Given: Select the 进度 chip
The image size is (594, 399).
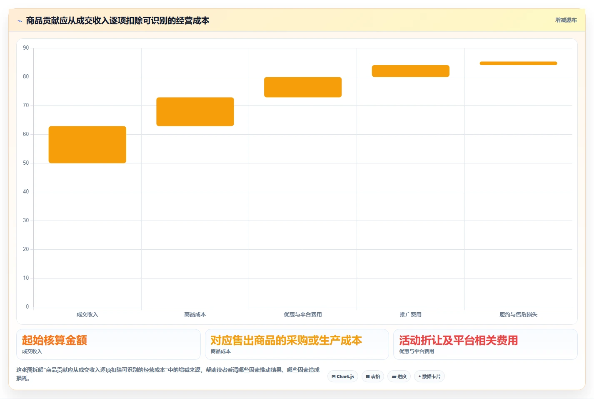Looking at the screenshot, I should point(399,376).
